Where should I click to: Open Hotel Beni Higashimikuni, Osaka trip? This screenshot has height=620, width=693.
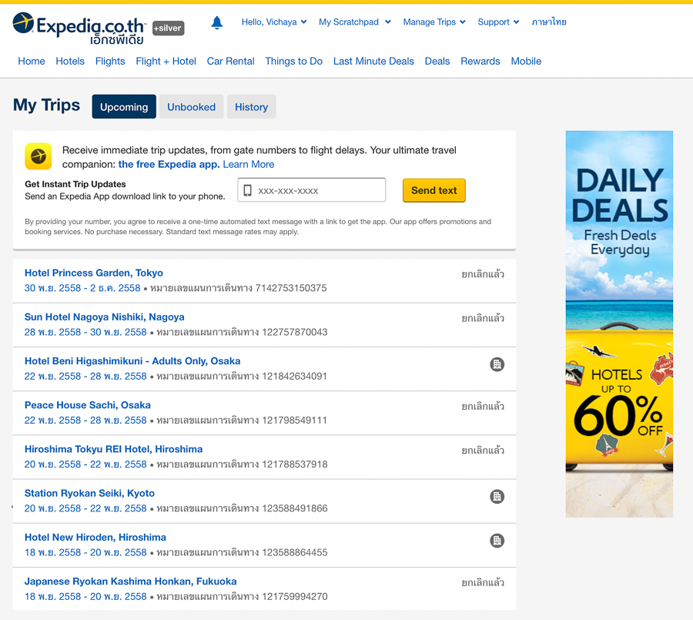coord(132,361)
